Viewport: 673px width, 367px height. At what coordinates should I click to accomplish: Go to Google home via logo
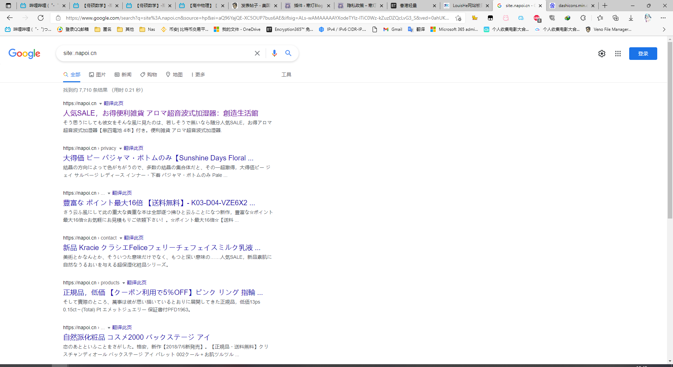point(24,54)
